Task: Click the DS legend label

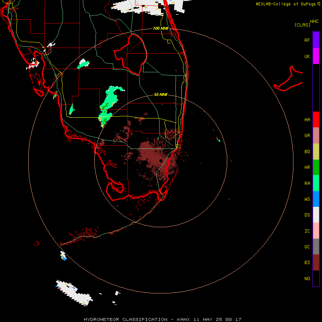Action: pos(307,215)
